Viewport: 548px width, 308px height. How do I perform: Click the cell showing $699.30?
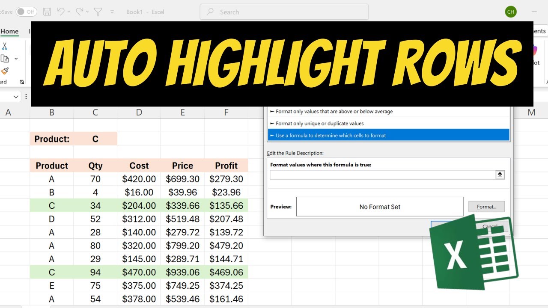coord(183,179)
